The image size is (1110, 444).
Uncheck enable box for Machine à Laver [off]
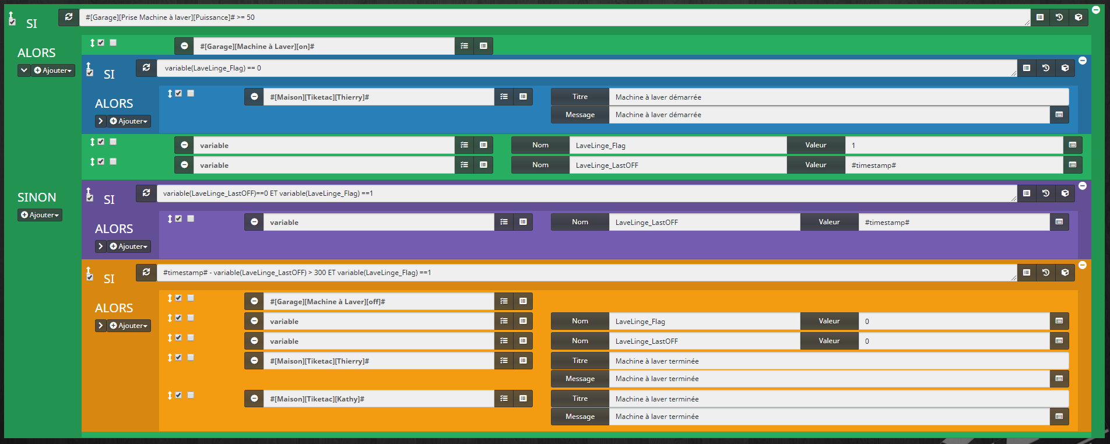click(x=178, y=298)
